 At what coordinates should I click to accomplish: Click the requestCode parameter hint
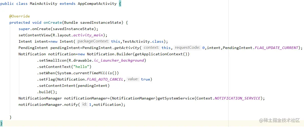(x=187, y=48)
